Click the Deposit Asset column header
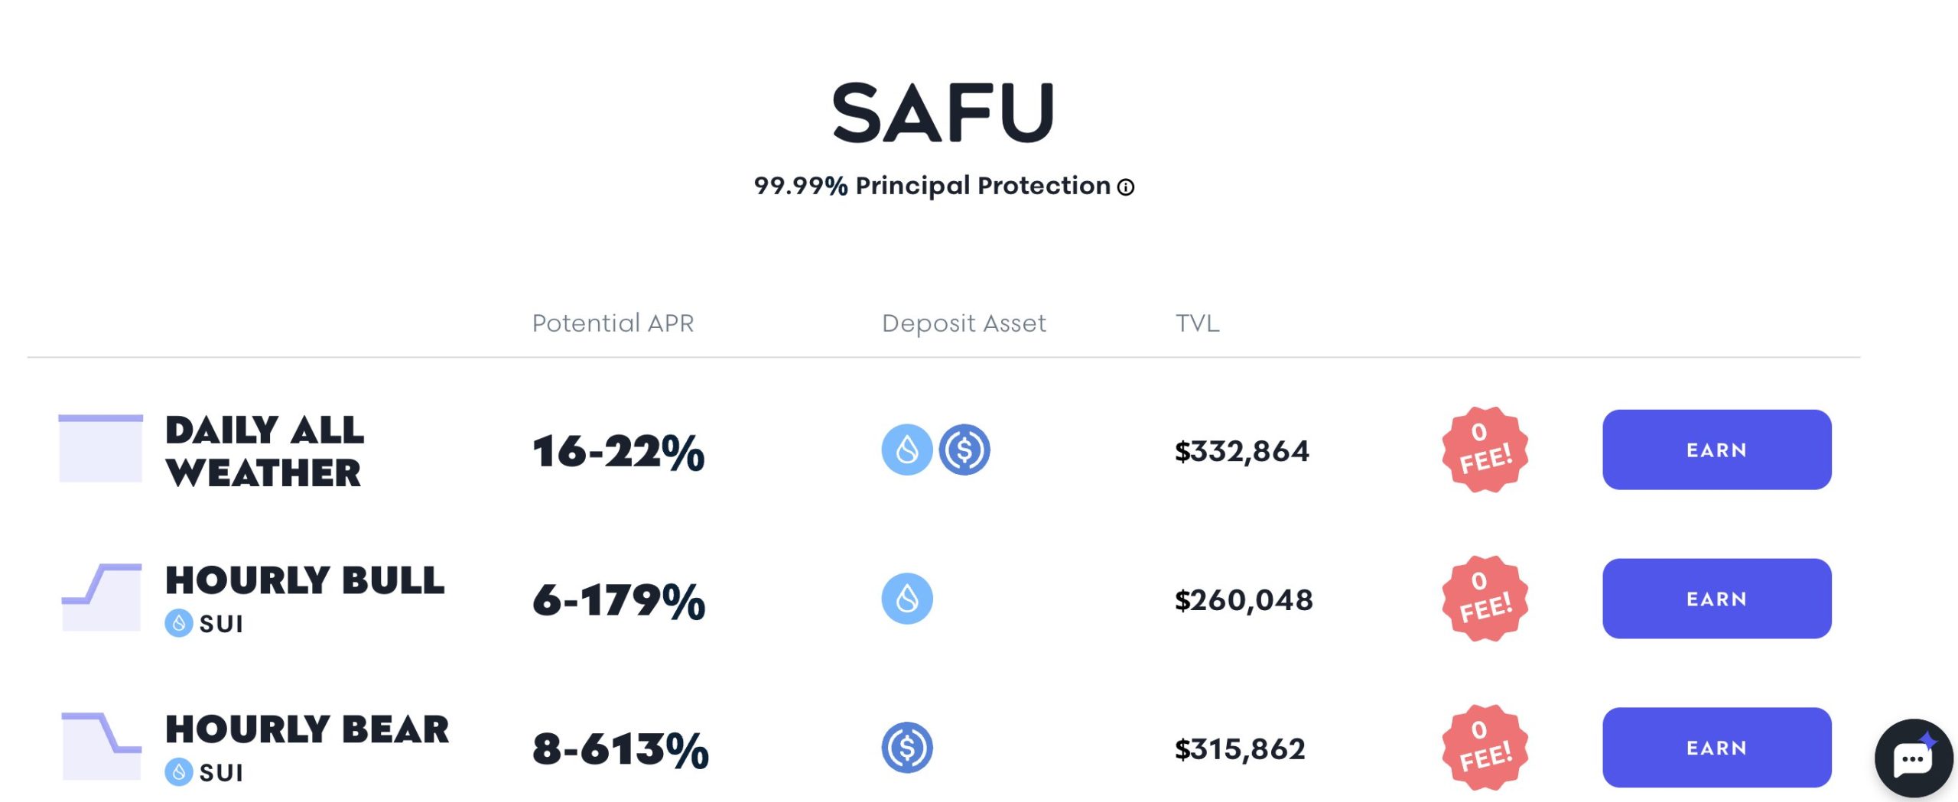The image size is (1958, 802). [964, 323]
